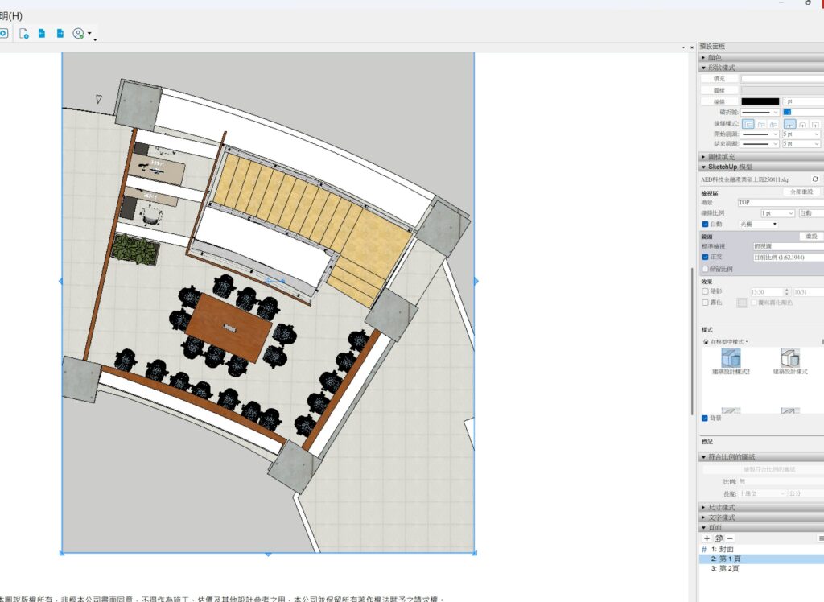Enable the 陰影 shadows checkbox
The height and width of the screenshot is (602, 824).
[x=706, y=291]
